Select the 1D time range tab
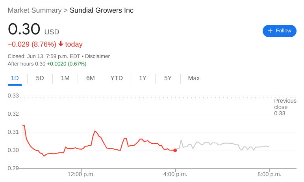The width and height of the screenshot is (304, 182). point(15,78)
